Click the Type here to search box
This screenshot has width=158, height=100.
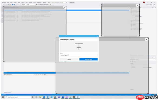[x=18, y=97]
